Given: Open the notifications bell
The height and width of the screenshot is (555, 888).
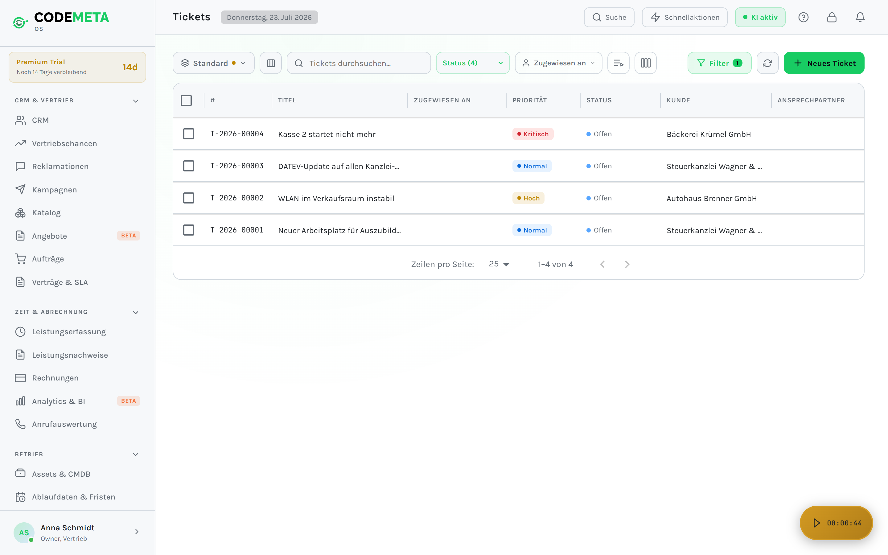Looking at the screenshot, I should (x=860, y=17).
